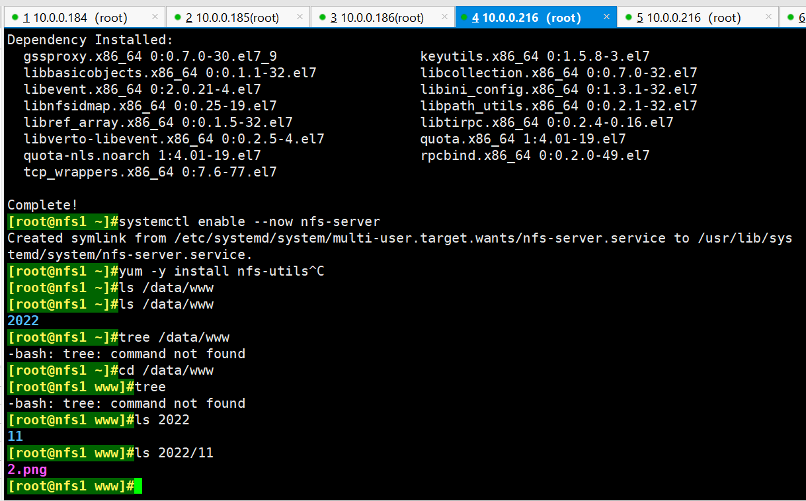Click the yum -y install nfs-utils^C command
The width and height of the screenshot is (806, 501).
pos(222,271)
